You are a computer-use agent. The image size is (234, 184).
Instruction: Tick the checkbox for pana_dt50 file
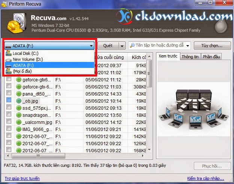(9, 93)
